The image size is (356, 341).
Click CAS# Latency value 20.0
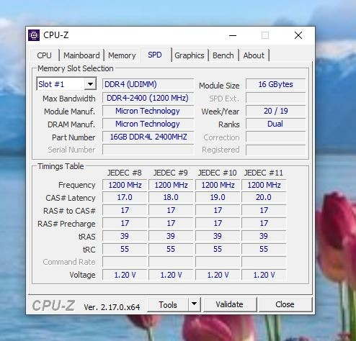[264, 197]
